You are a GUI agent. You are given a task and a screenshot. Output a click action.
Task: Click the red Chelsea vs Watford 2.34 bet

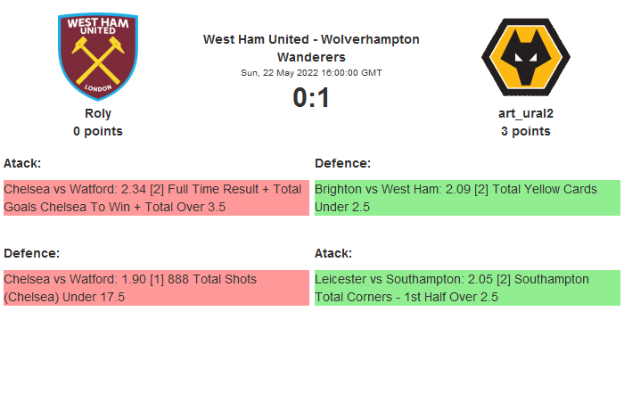click(x=156, y=198)
